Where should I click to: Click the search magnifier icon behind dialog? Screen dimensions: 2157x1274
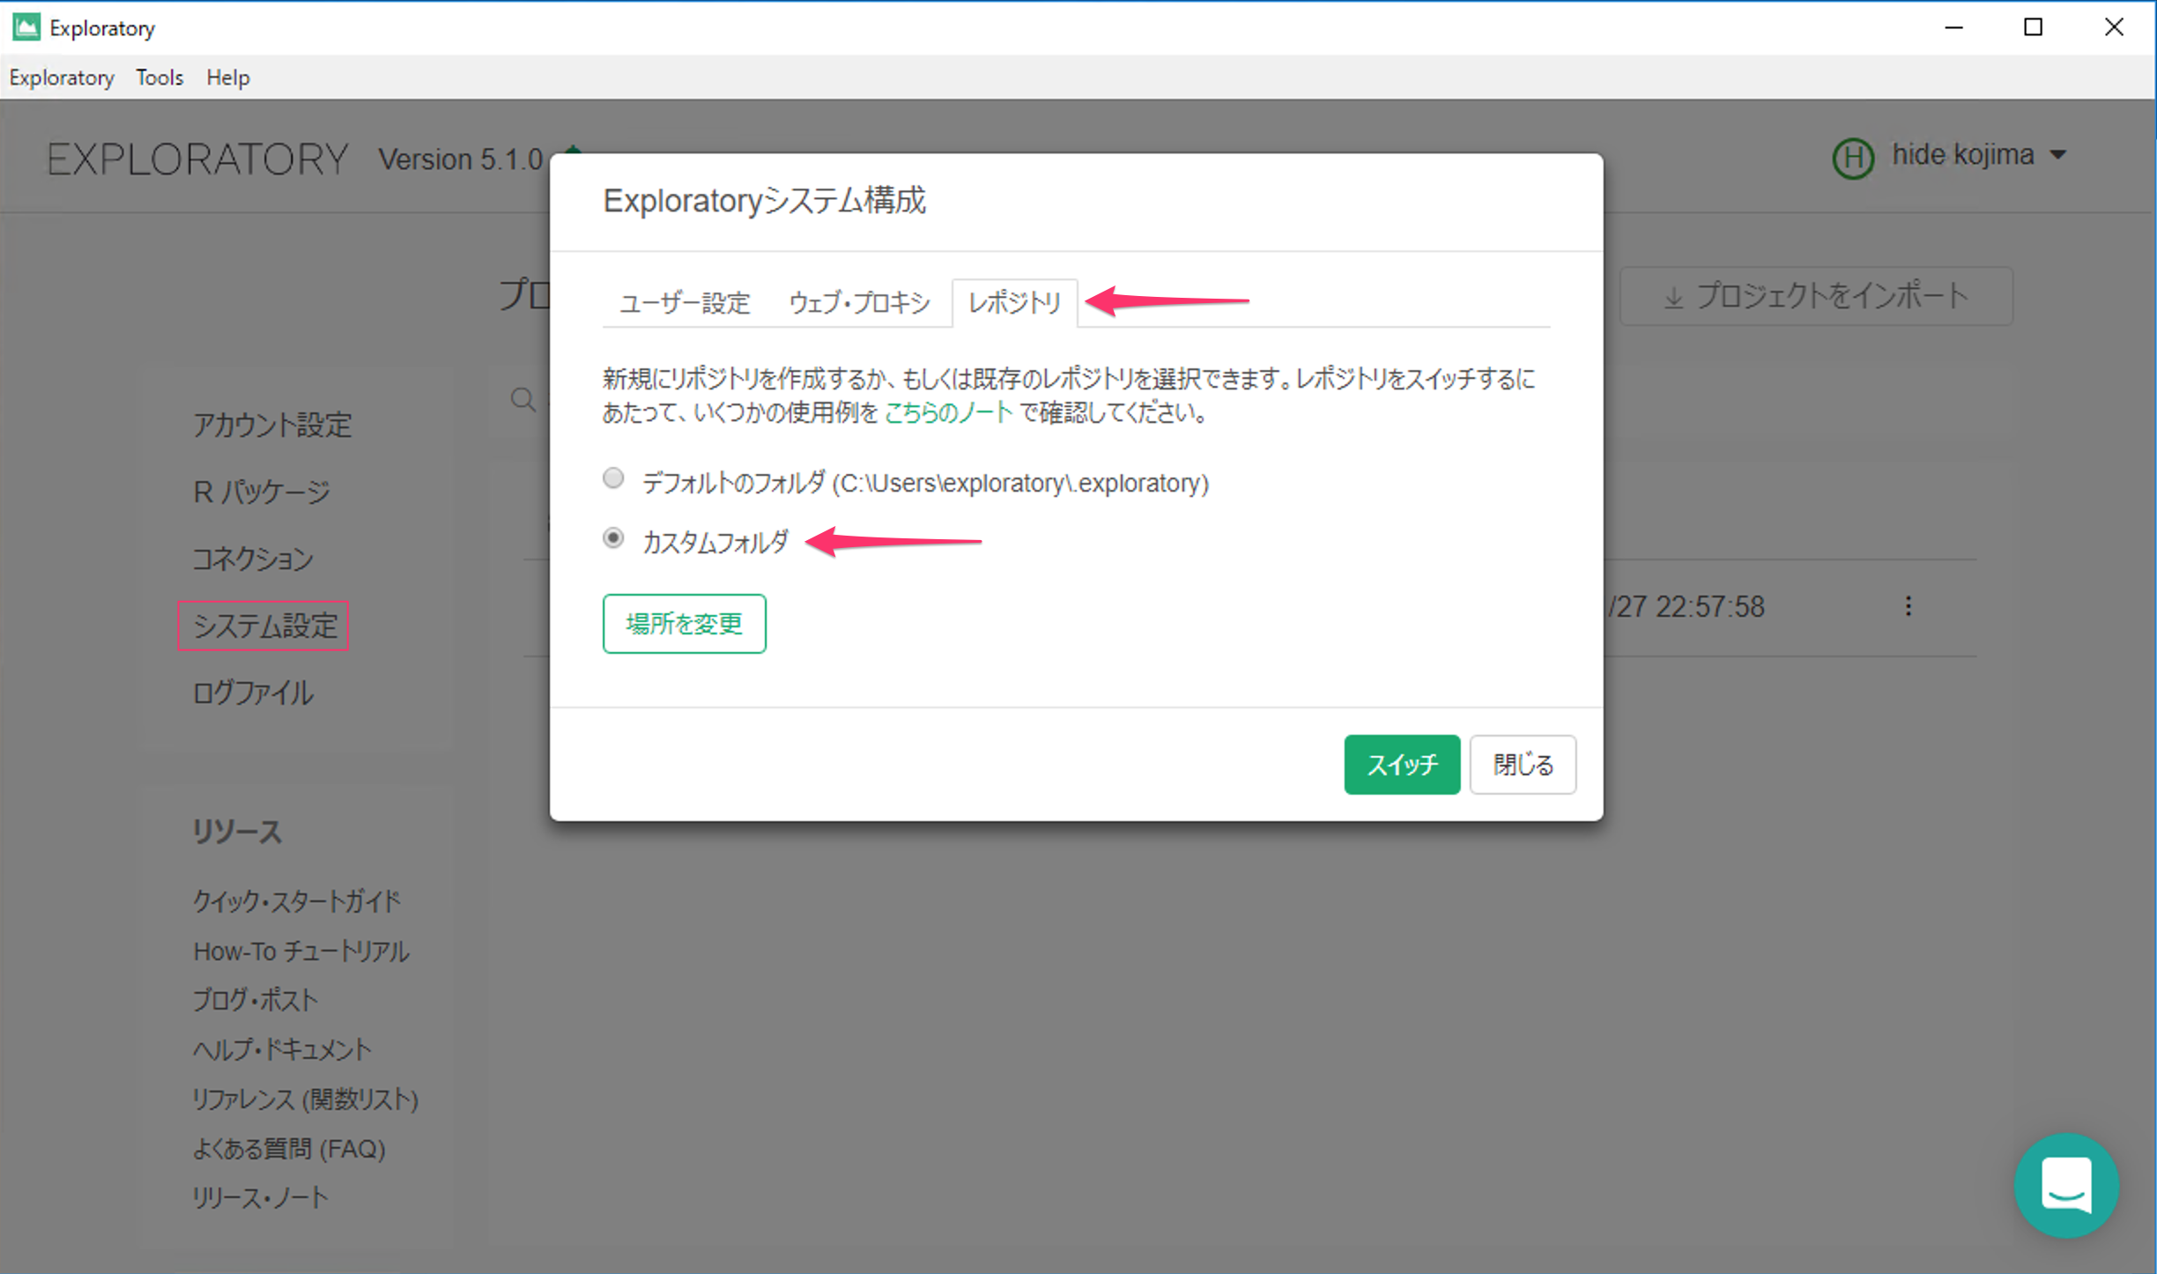click(523, 399)
